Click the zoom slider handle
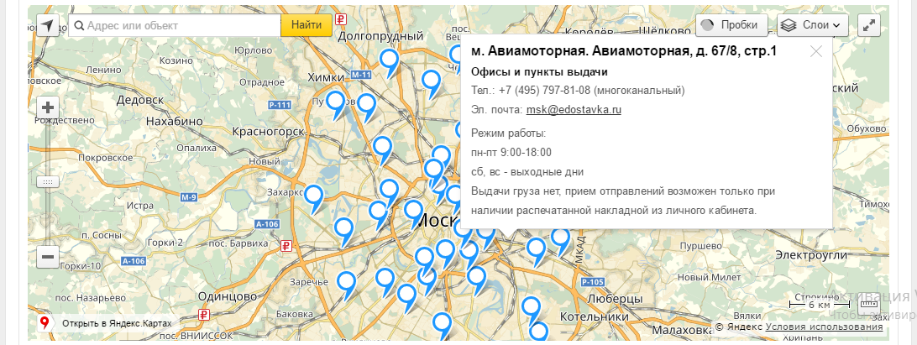Image resolution: width=917 pixels, height=345 pixels. click(48, 182)
